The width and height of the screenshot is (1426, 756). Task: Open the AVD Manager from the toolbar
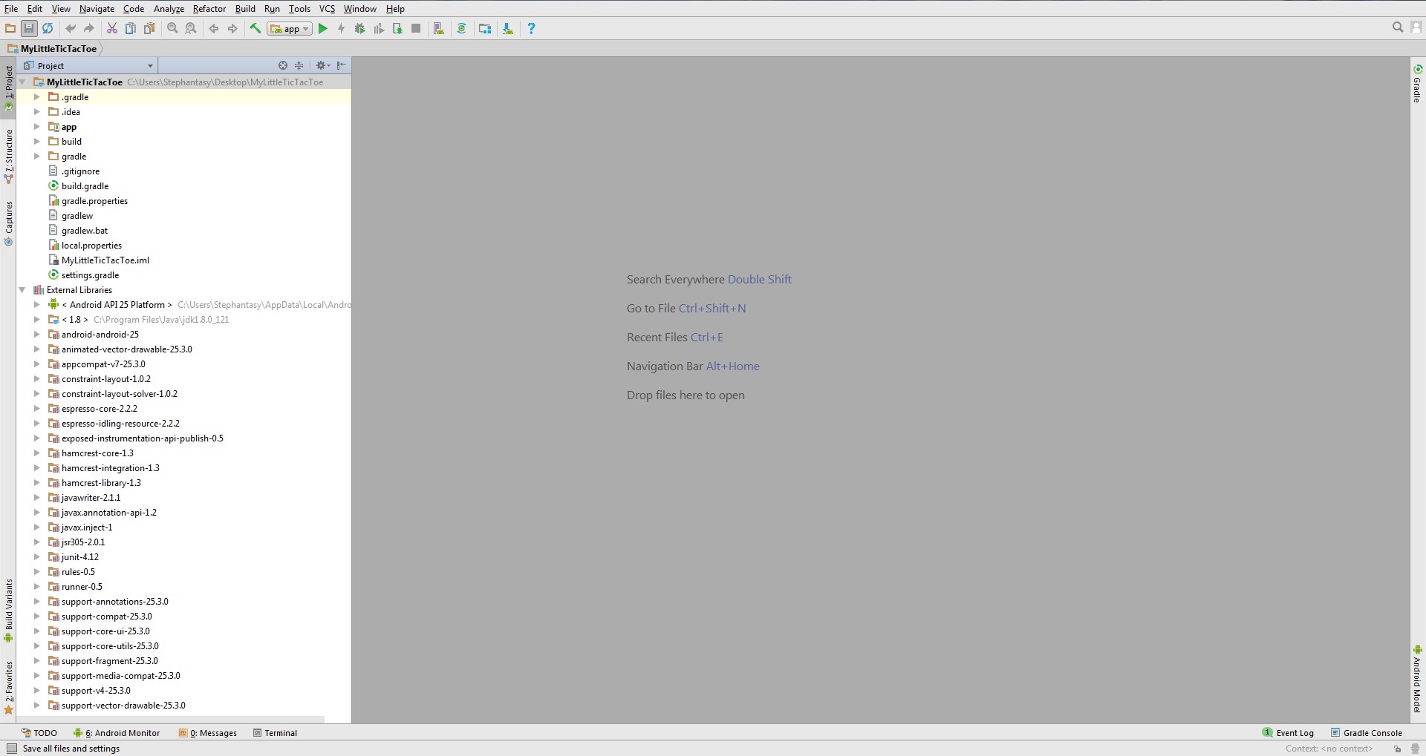(x=439, y=29)
